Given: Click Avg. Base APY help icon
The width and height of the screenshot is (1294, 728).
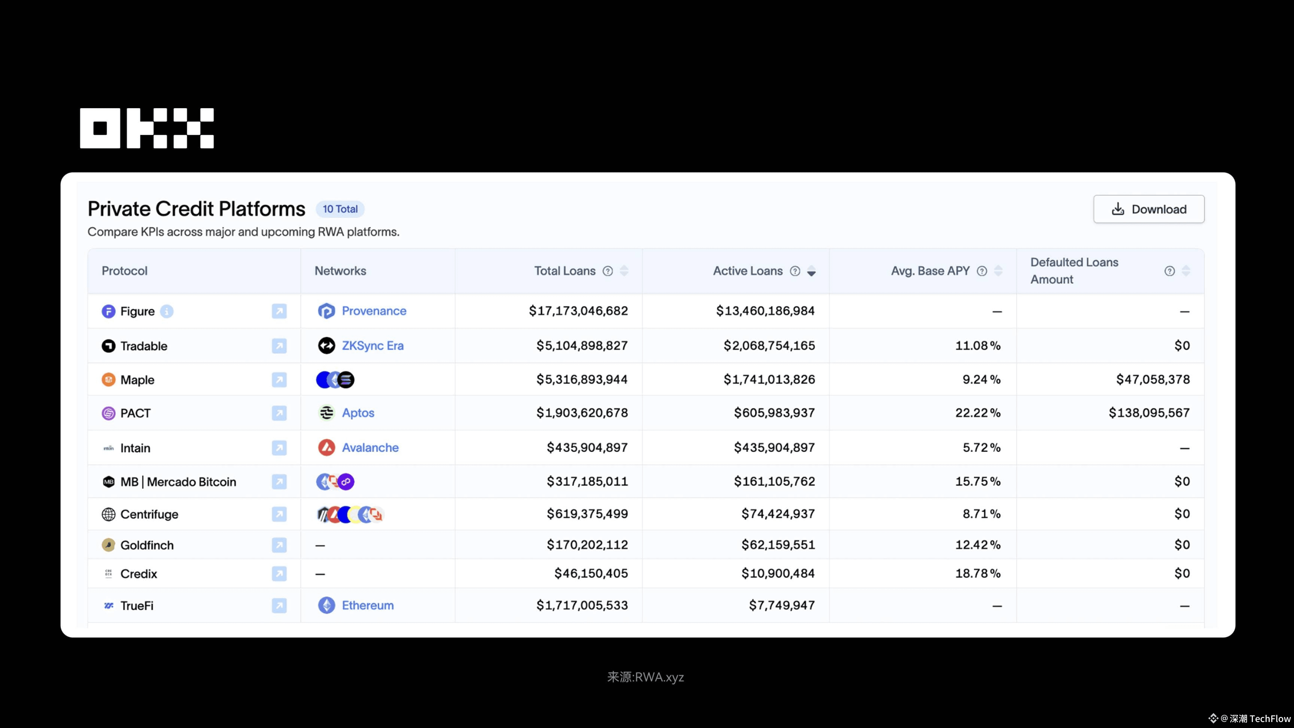Looking at the screenshot, I should [x=982, y=271].
